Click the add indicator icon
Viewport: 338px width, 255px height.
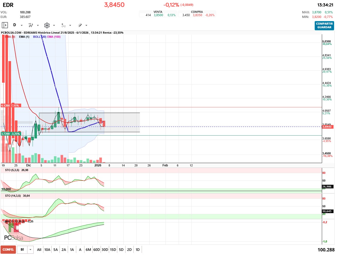pos(63,25)
